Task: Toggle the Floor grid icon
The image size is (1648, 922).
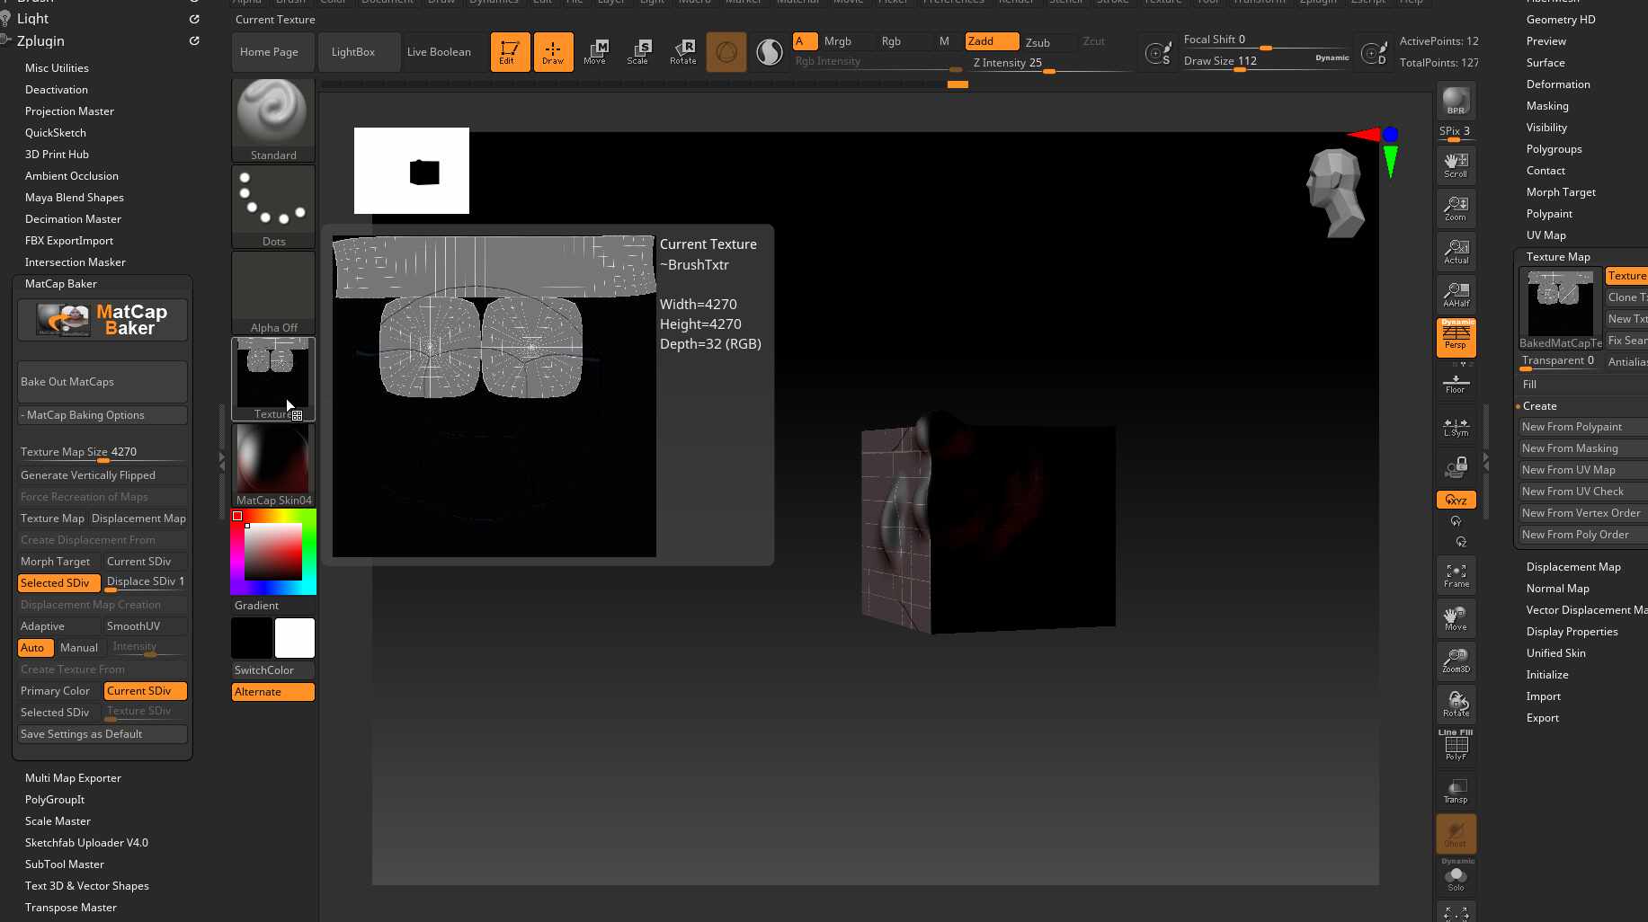Action: [1456, 384]
